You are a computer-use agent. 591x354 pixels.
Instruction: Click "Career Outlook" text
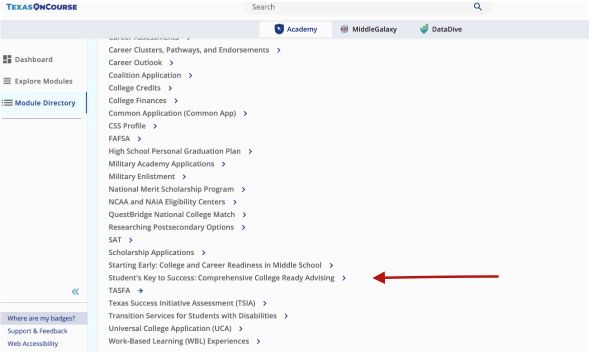(135, 62)
